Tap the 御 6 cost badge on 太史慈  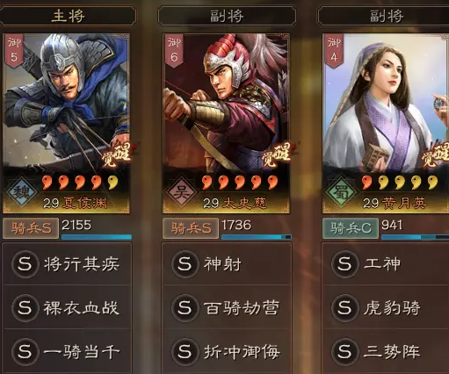tap(174, 51)
